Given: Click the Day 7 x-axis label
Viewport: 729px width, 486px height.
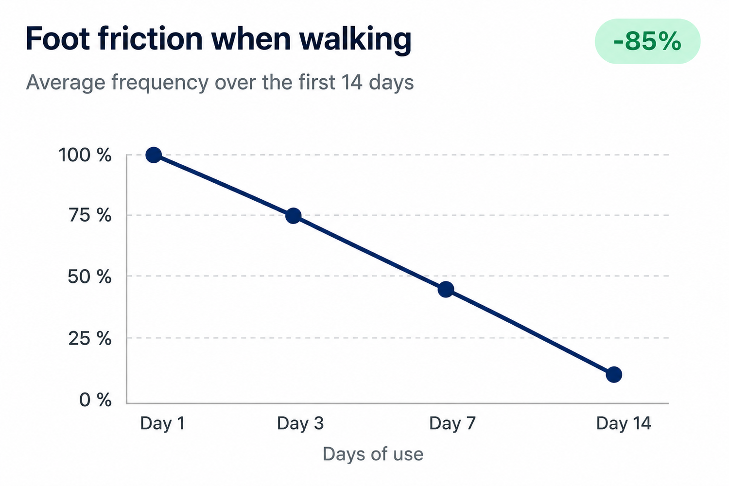Looking at the screenshot, I should pyautogui.click(x=452, y=423).
